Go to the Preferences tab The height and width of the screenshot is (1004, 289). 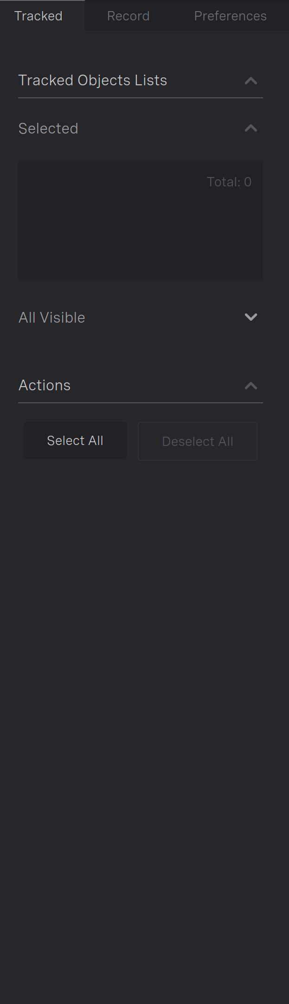click(231, 16)
